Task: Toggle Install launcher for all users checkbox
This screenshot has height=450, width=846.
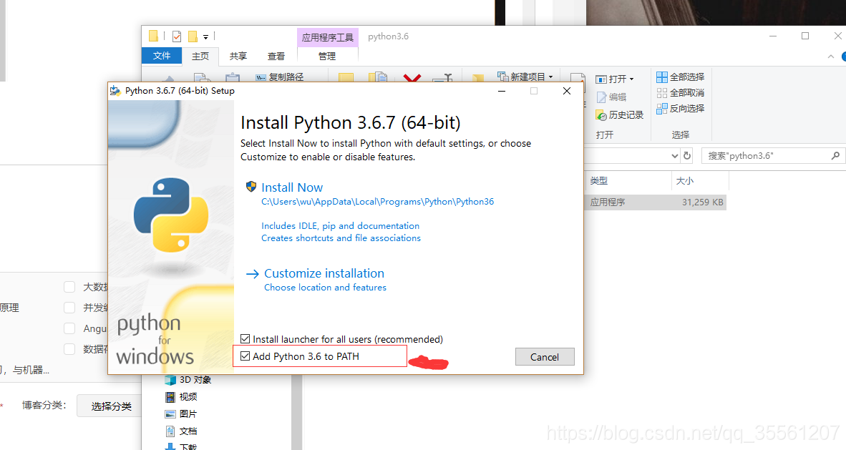Action: (x=245, y=339)
